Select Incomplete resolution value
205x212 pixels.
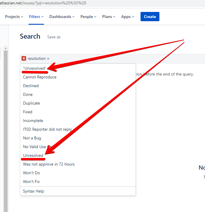[x=78, y=121]
